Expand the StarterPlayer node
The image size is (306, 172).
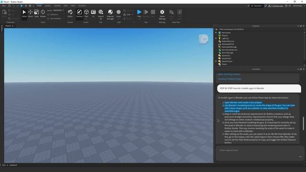point(216,61)
